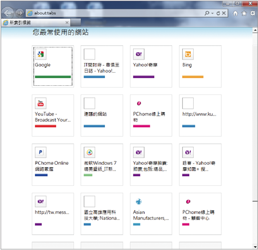Open the Google tile
258x250 pixels.
pos(53,66)
